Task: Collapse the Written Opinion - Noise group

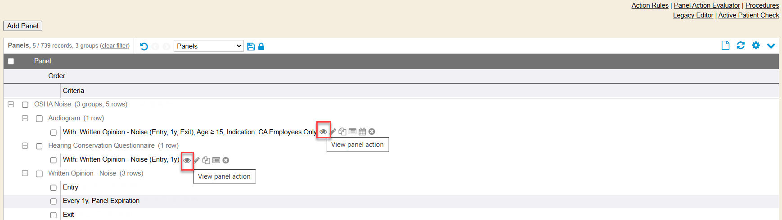Action: point(25,173)
